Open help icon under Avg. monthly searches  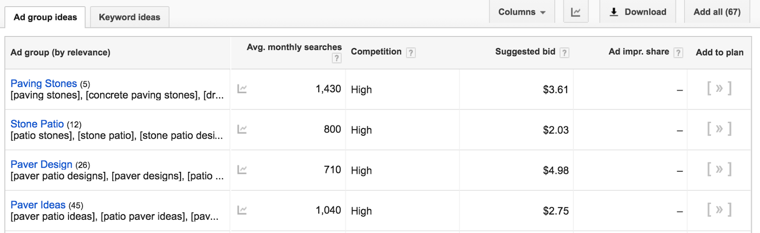[337, 58]
